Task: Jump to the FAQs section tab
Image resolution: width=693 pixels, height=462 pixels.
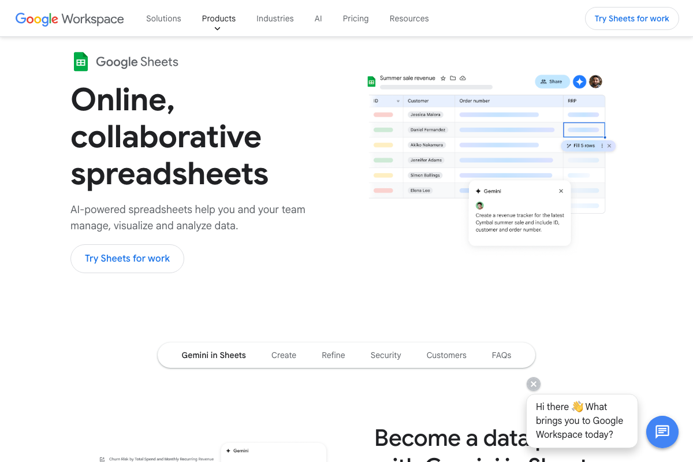Action: [501, 355]
